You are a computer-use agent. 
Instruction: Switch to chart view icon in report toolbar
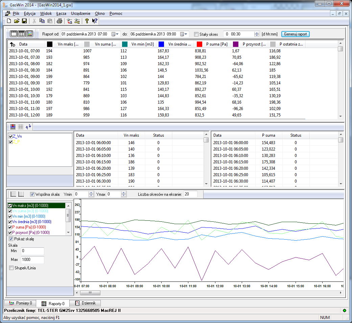[x=29, y=34]
